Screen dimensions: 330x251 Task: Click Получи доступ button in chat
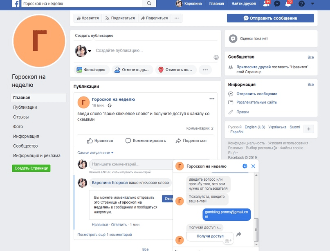click(x=210, y=236)
